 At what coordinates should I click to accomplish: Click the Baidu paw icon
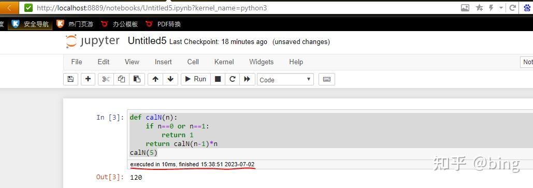click(x=528, y=7)
